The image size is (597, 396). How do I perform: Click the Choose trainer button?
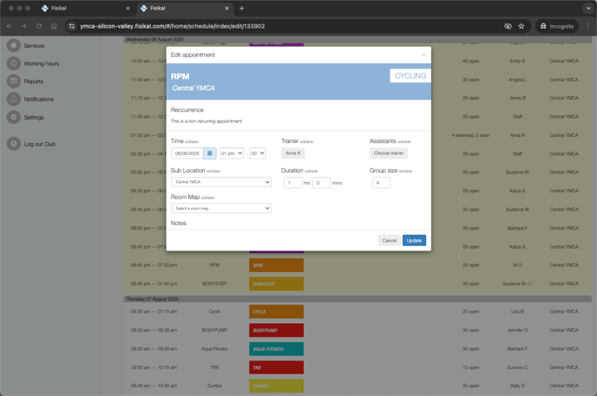tap(389, 153)
